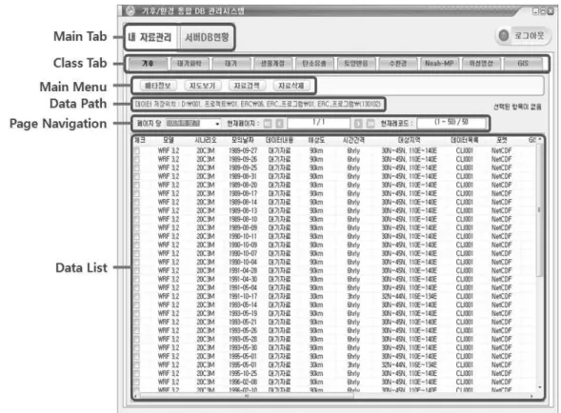The width and height of the screenshot is (561, 413).
Task: Tick the checkbox for the 1995-10-25 row
Action: 136,374
